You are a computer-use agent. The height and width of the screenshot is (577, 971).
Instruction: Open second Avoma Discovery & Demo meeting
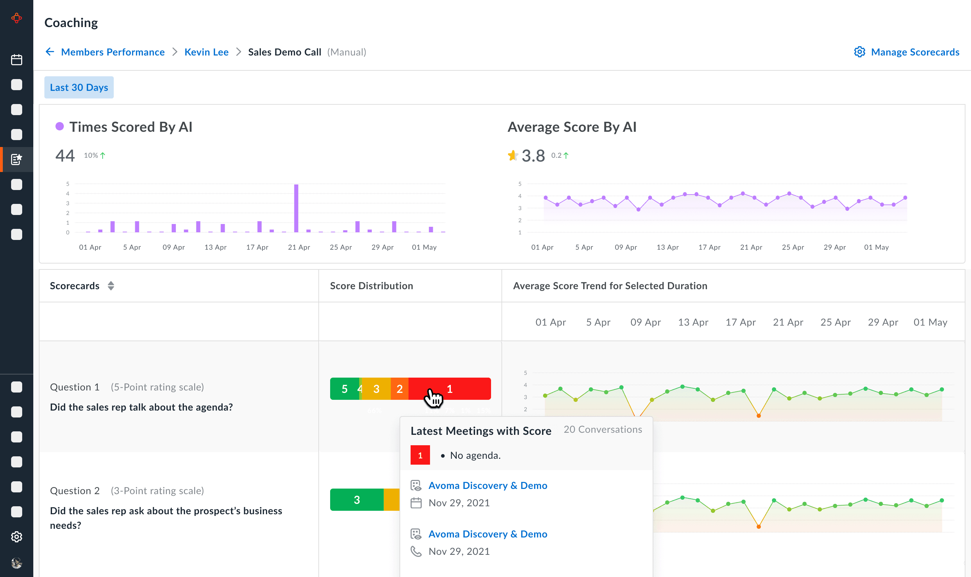pos(488,534)
